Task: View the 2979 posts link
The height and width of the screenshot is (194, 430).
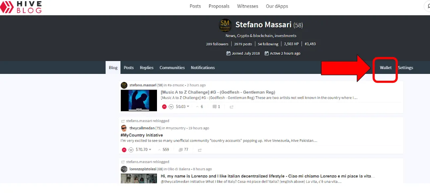Action: [243, 44]
